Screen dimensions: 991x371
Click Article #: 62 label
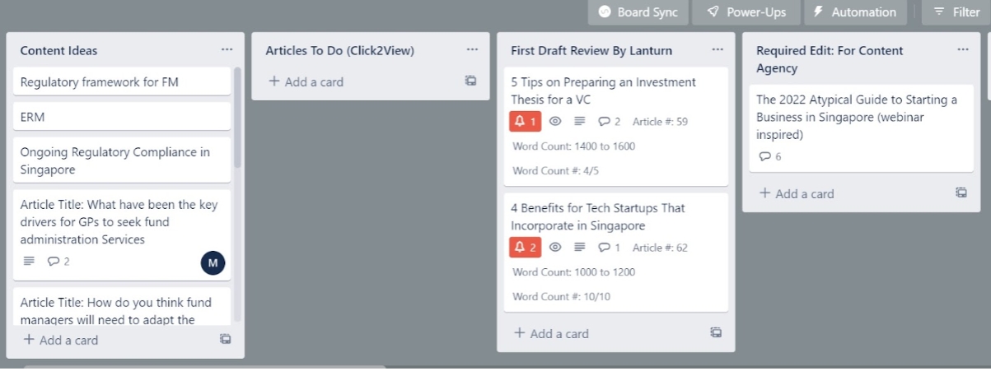pos(660,247)
